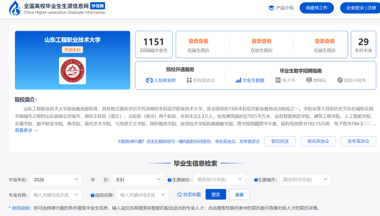
Task: Open the 专业名称 keyword dropdown
Action: pyautogui.click(x=56, y=195)
